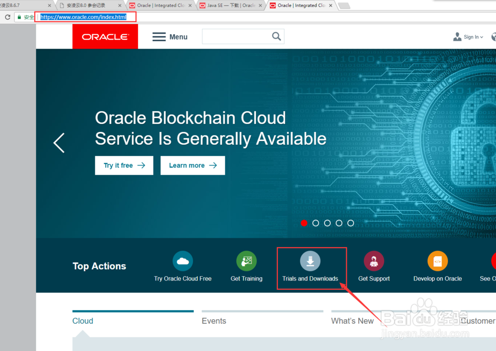Click Try Oracle Cloud Free label
This screenshot has width=496, height=351.
(x=183, y=279)
